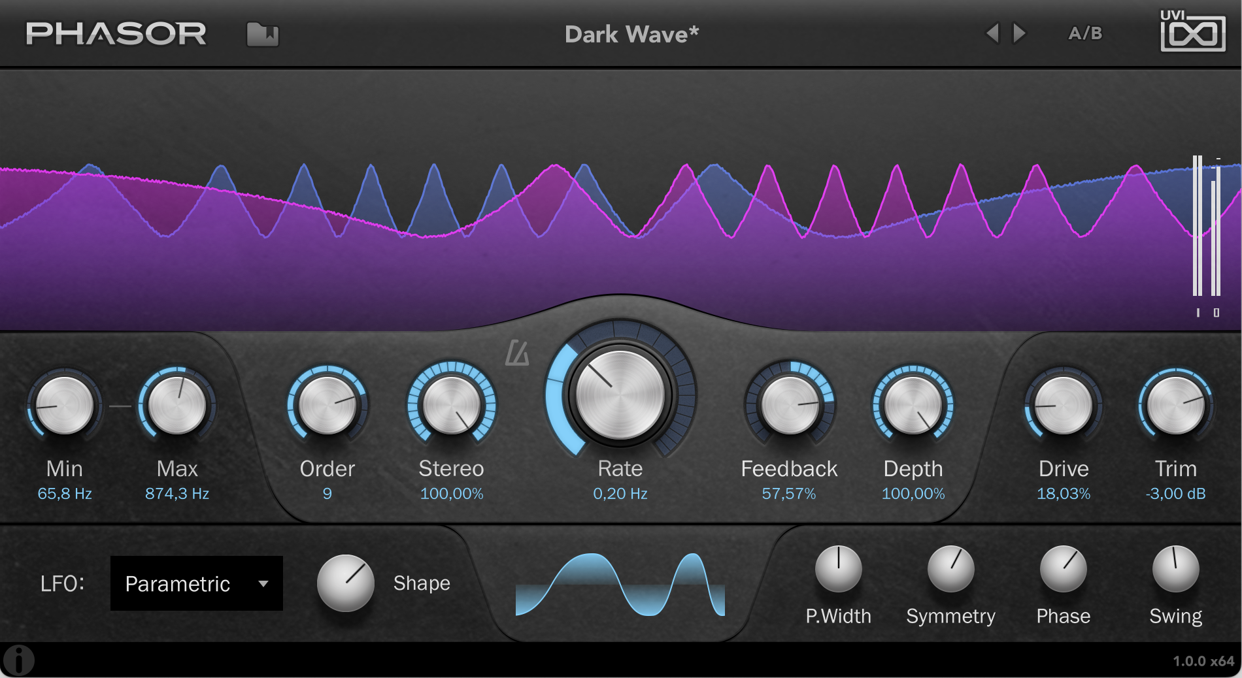The width and height of the screenshot is (1242, 678).
Task: Click the Dark Wave preset name
Action: 631,34
